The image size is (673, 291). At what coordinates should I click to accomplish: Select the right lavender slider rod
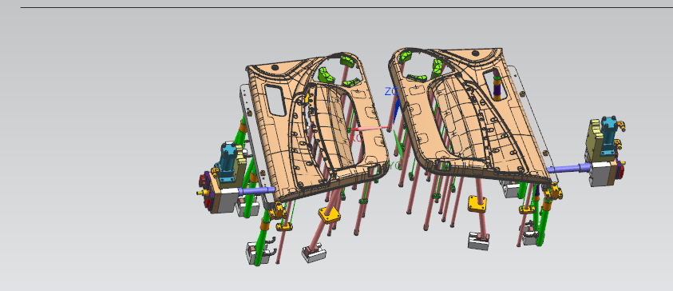[569, 168]
